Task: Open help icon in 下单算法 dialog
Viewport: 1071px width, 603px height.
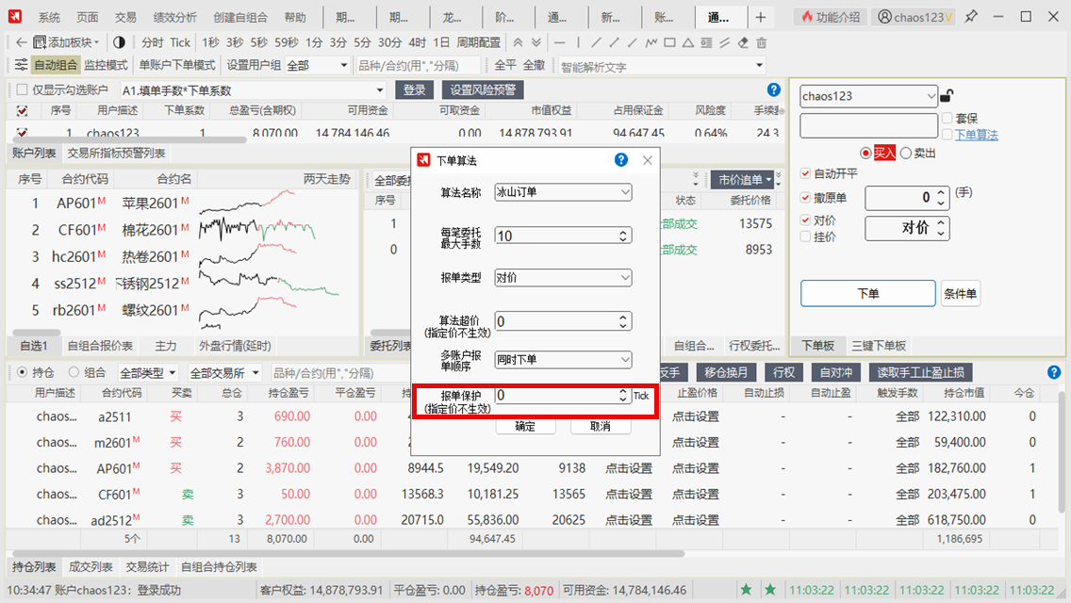Action: (x=621, y=160)
